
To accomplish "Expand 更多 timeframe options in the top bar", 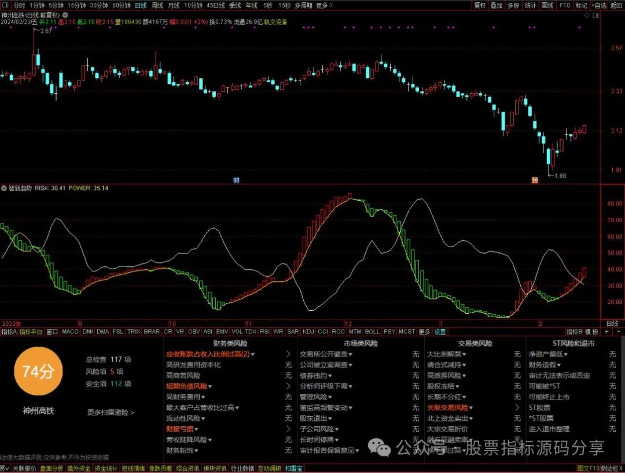I will 323,5.
